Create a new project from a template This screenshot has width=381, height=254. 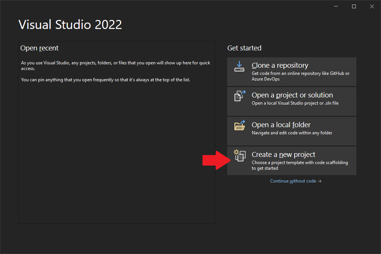pos(292,160)
